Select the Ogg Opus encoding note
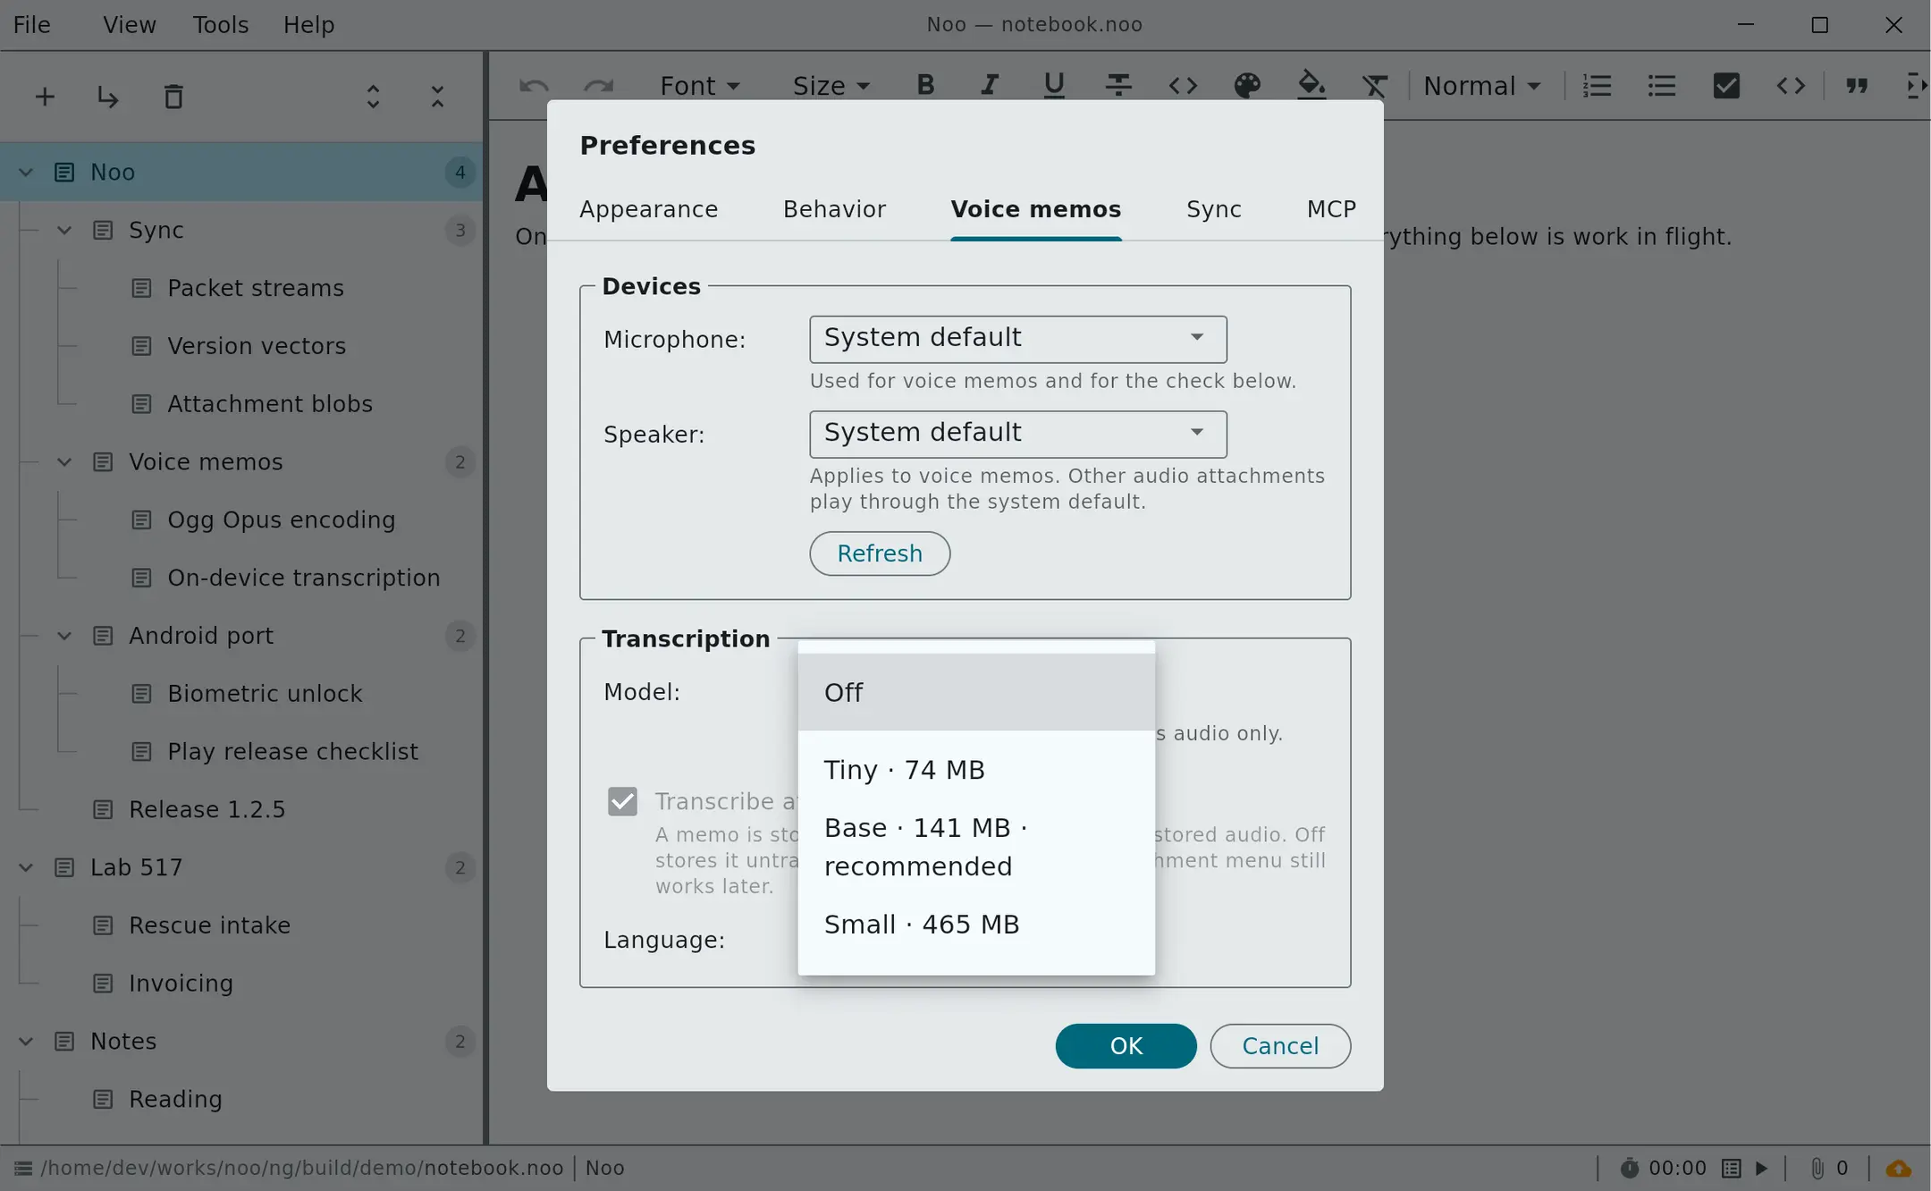 [281, 519]
